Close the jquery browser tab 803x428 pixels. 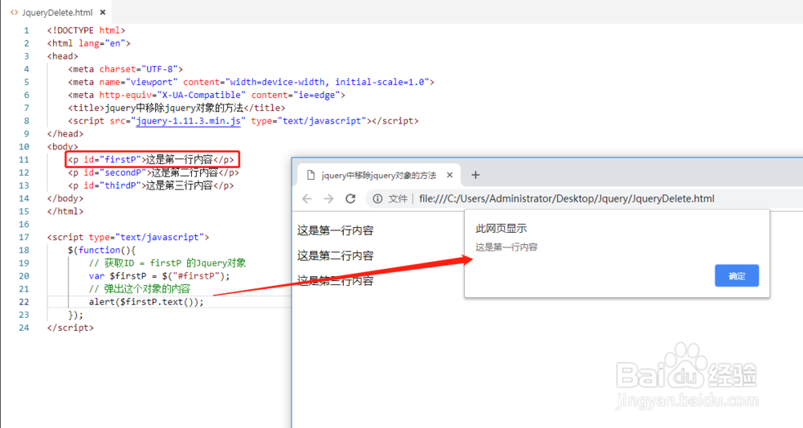click(x=450, y=175)
